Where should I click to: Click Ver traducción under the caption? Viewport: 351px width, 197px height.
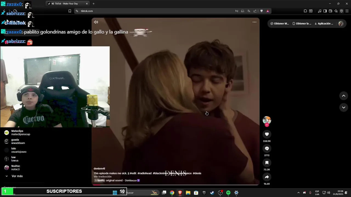[x=103, y=177]
